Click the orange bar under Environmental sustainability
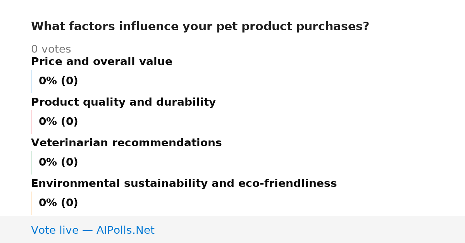The height and width of the screenshot is (243, 465). 31,203
